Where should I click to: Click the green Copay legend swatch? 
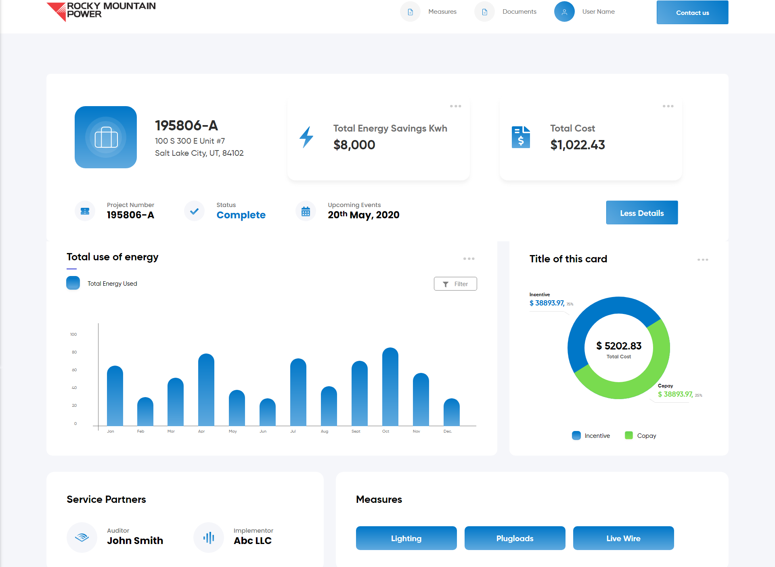628,435
